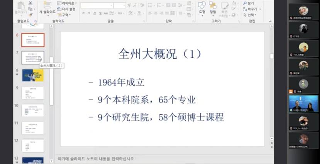Click the text direction icon
This screenshot has height=164, width=320.
coord(189,3)
